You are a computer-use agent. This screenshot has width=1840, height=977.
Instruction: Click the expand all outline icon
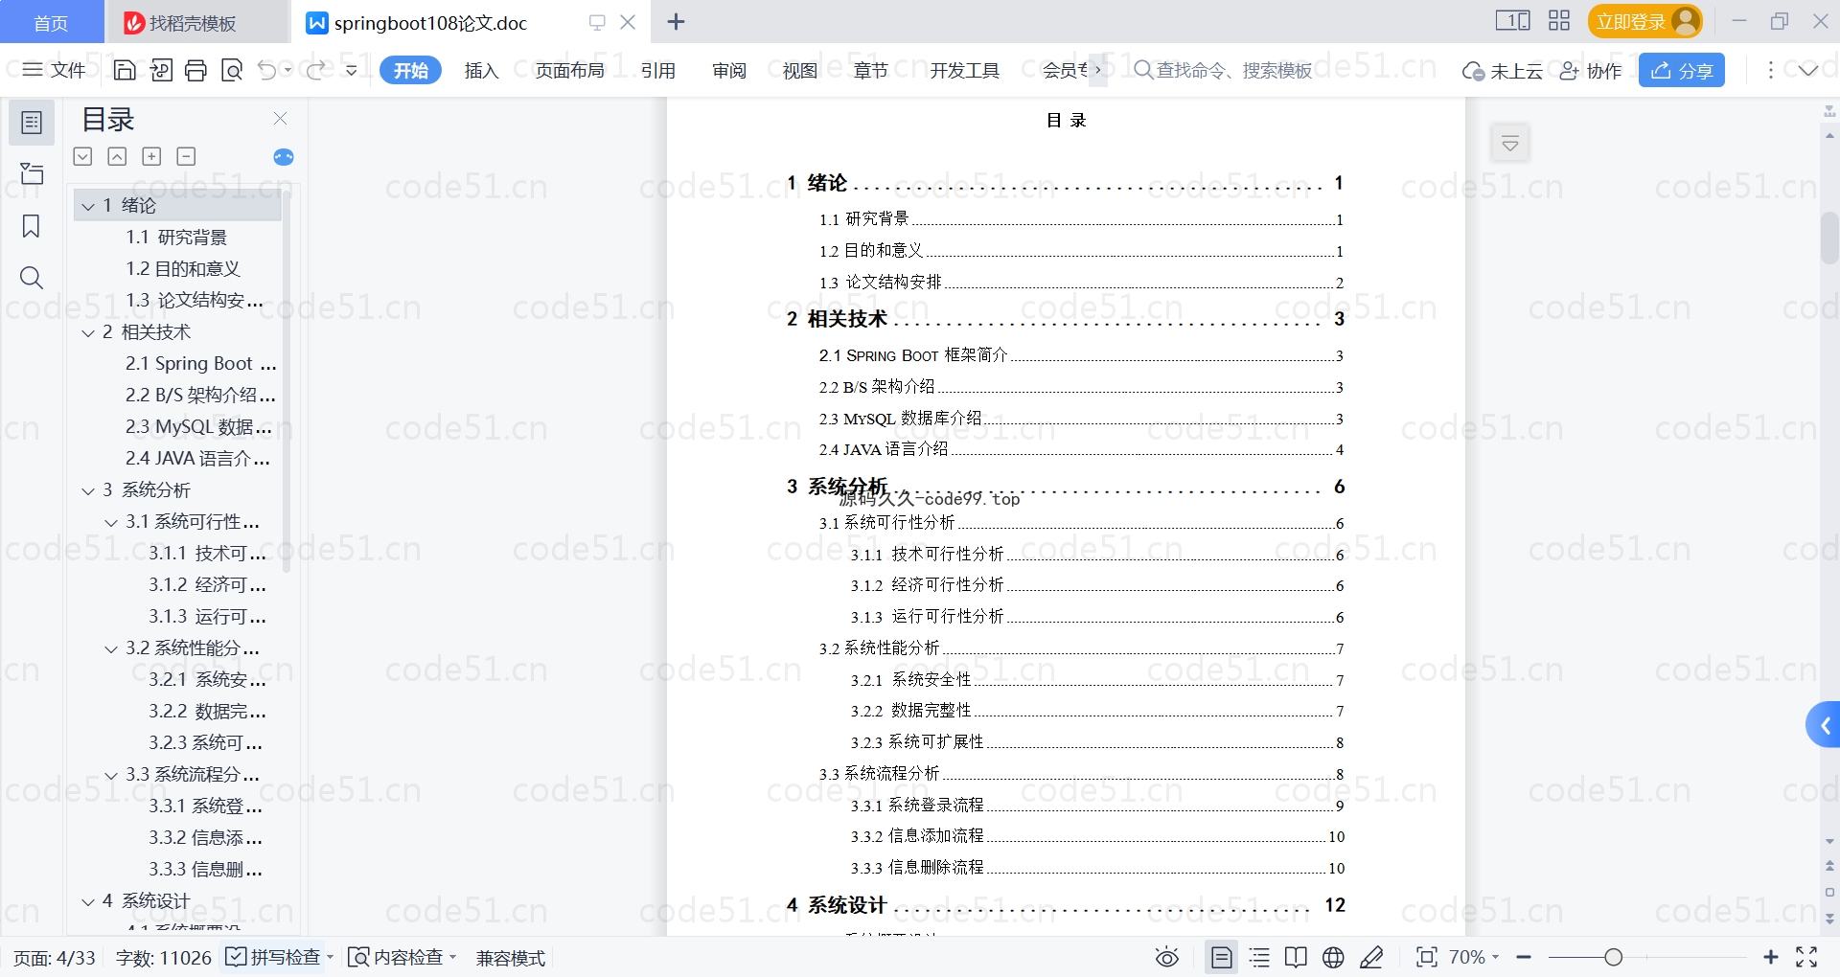point(83,156)
